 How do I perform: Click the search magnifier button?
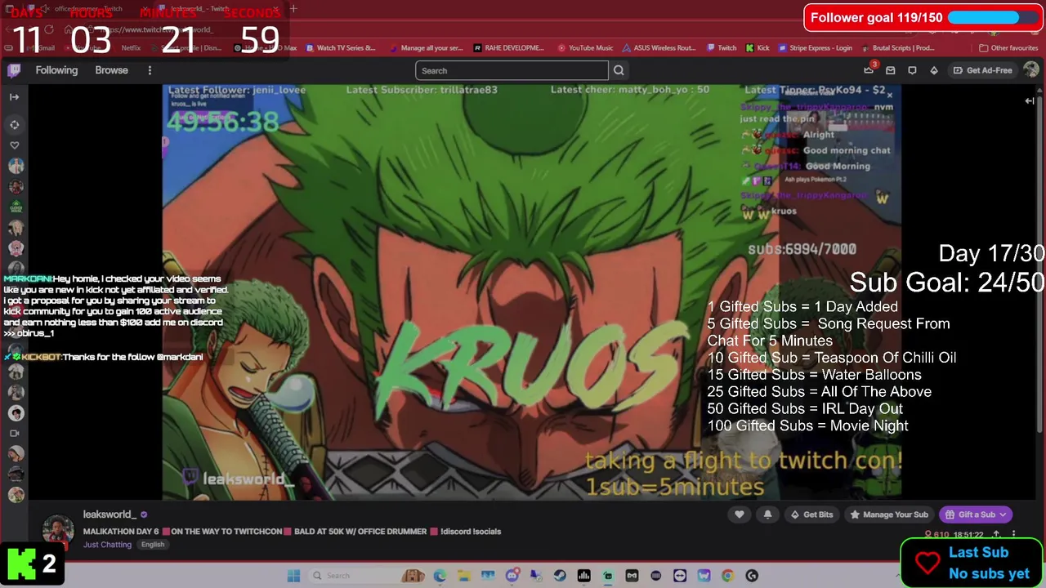[x=619, y=70]
